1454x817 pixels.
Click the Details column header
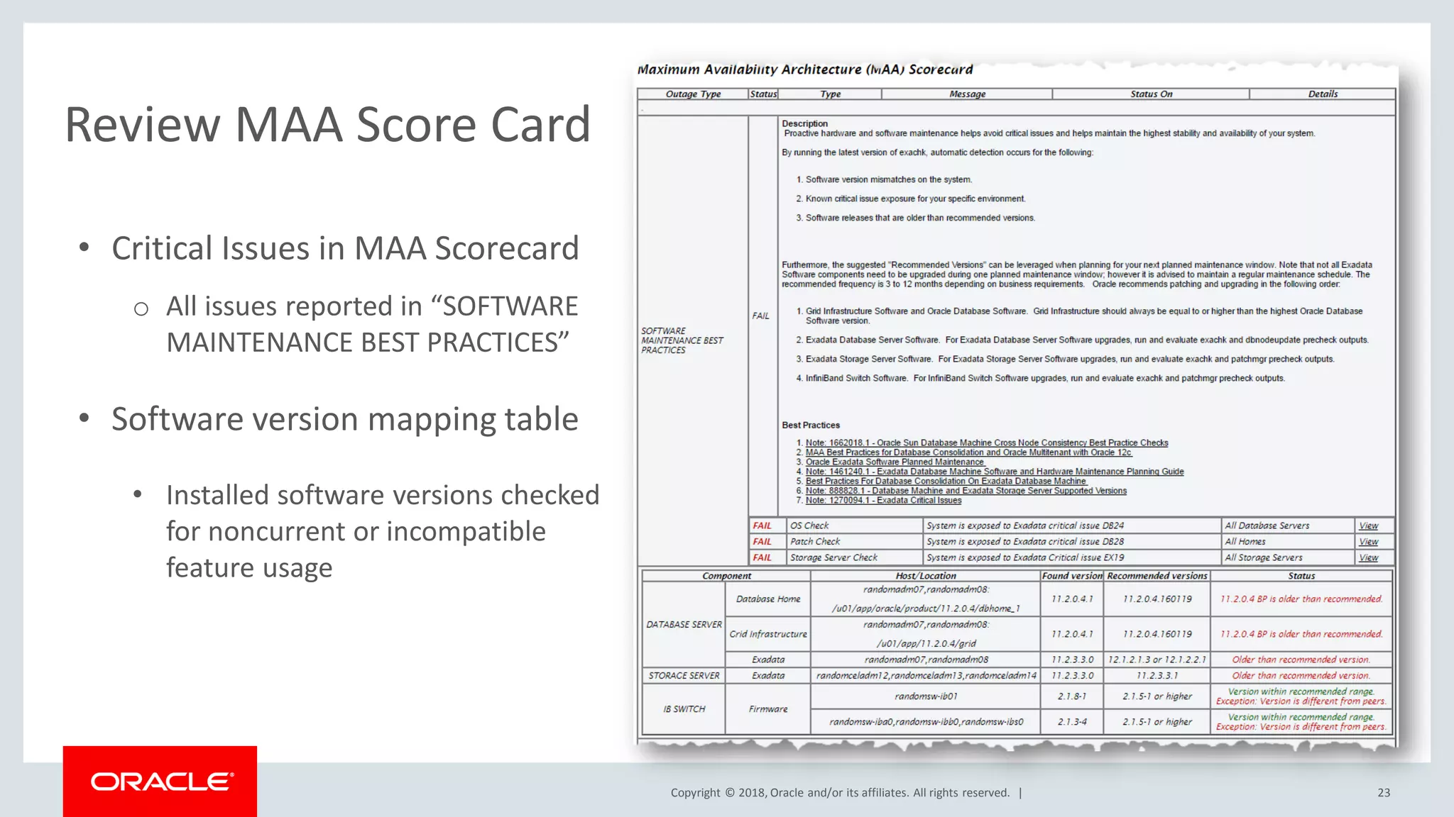pyautogui.click(x=1323, y=94)
